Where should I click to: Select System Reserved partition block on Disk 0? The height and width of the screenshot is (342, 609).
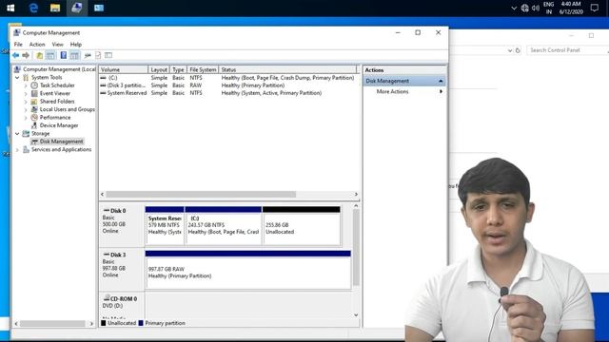point(165,226)
